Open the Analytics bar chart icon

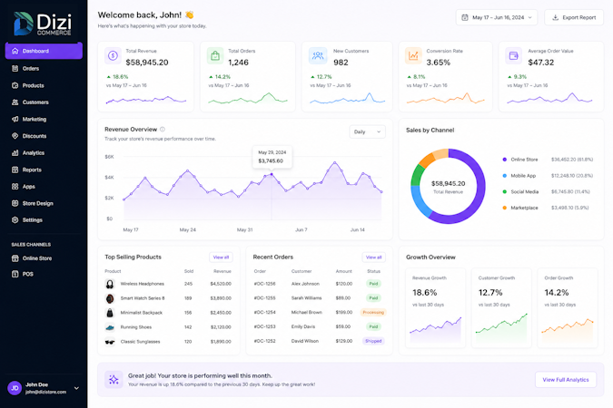(x=15, y=152)
